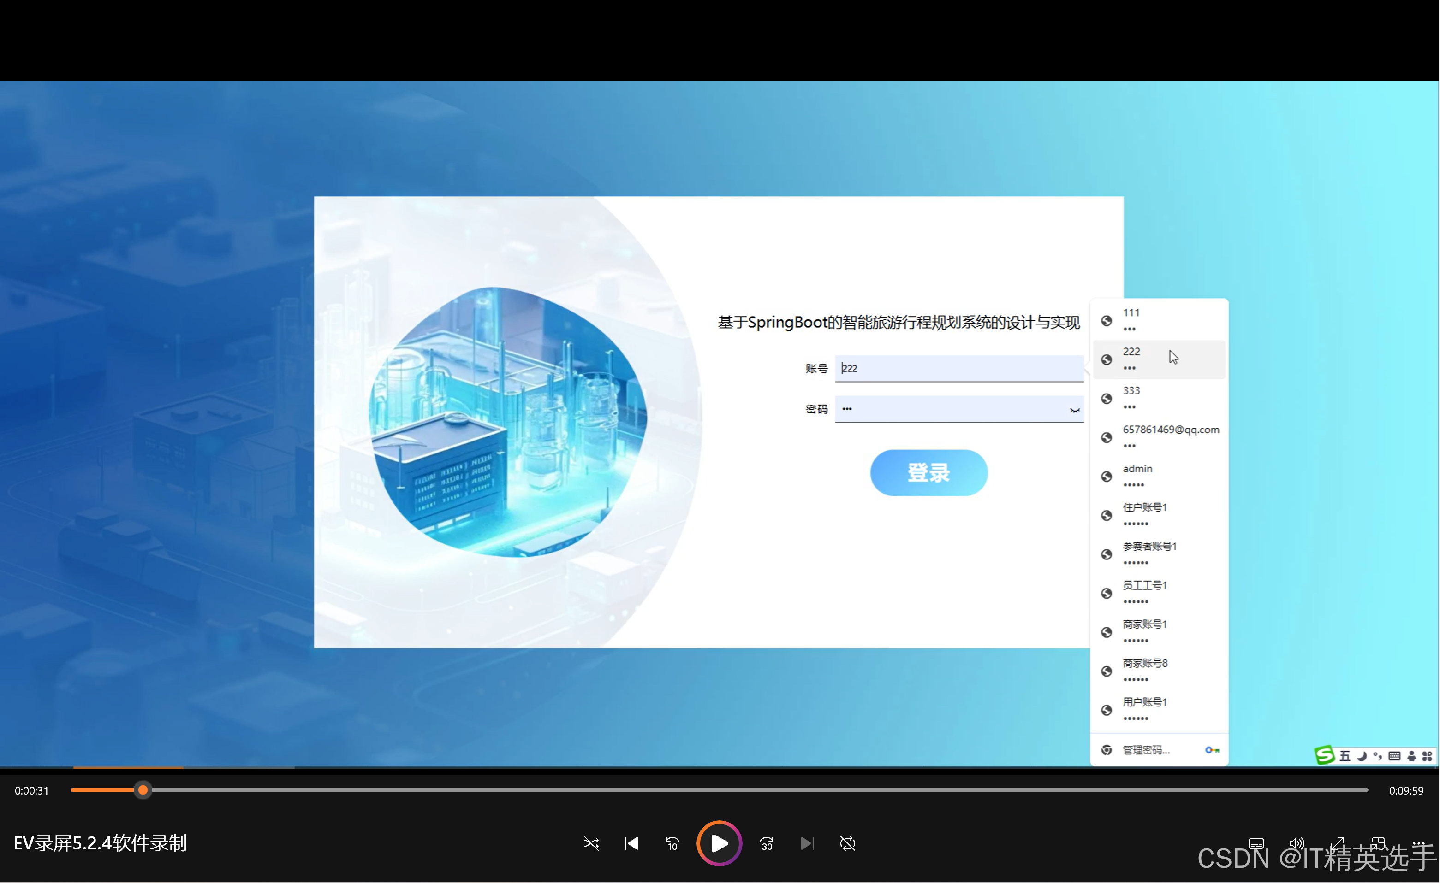Select saved account 111
The image size is (1440, 883).
click(x=1159, y=320)
